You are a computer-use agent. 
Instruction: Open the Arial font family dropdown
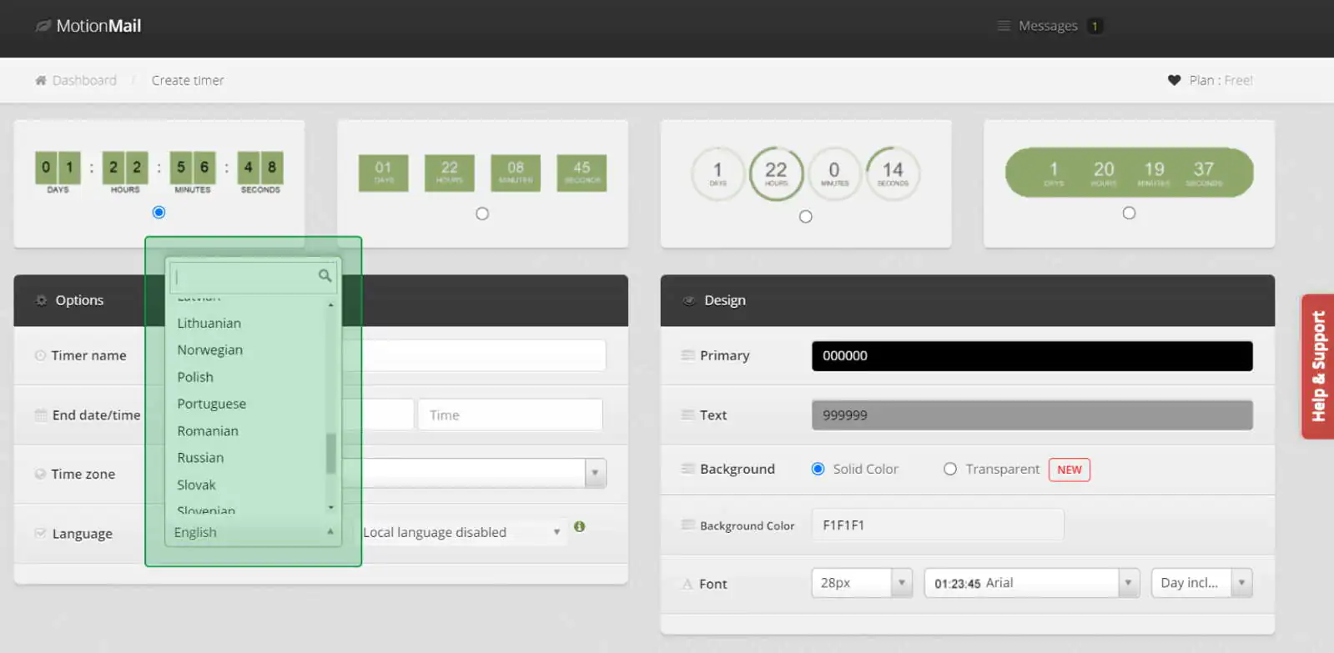pyautogui.click(x=1031, y=583)
